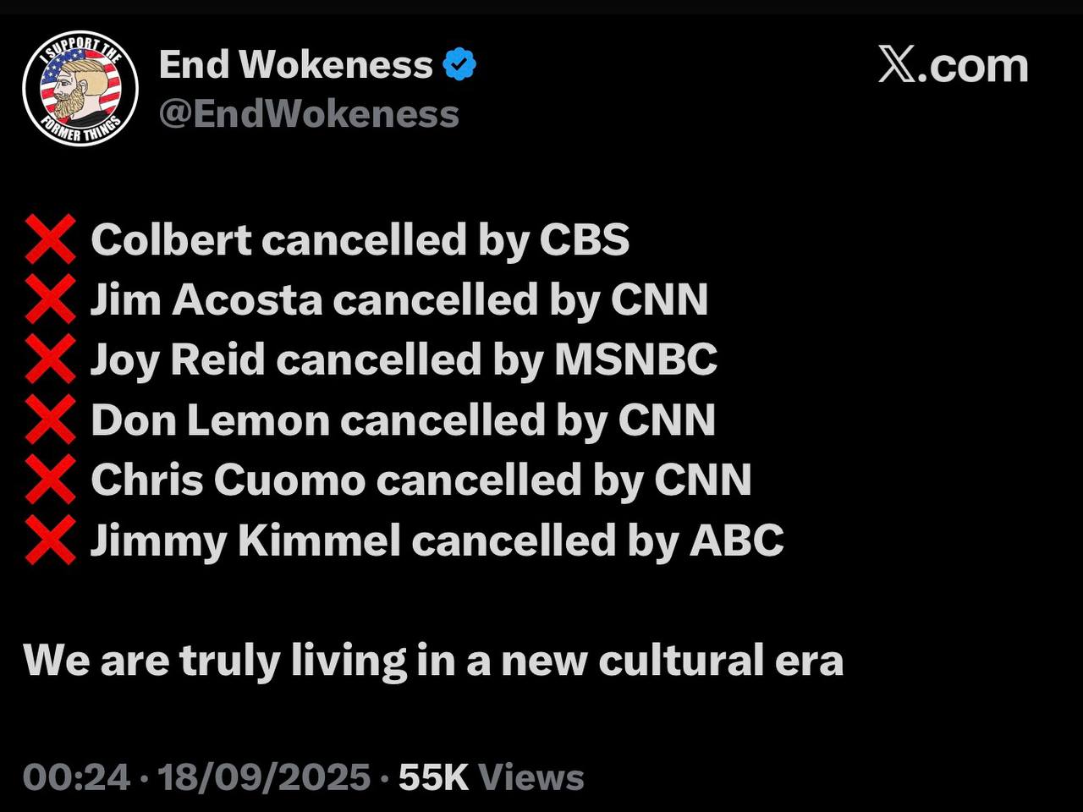The image size is (1083, 812).
Task: Click the red X beside Chris Cuomo
Action: pos(50,480)
